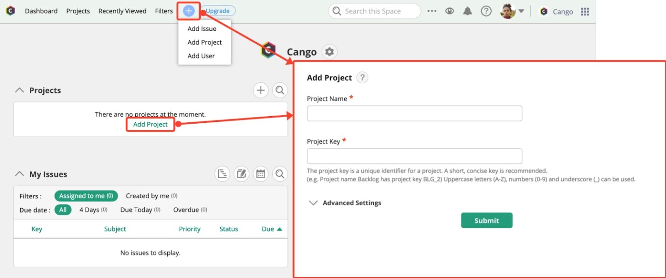Collapse the My Issues section
The width and height of the screenshot is (666, 278).
(x=19, y=173)
